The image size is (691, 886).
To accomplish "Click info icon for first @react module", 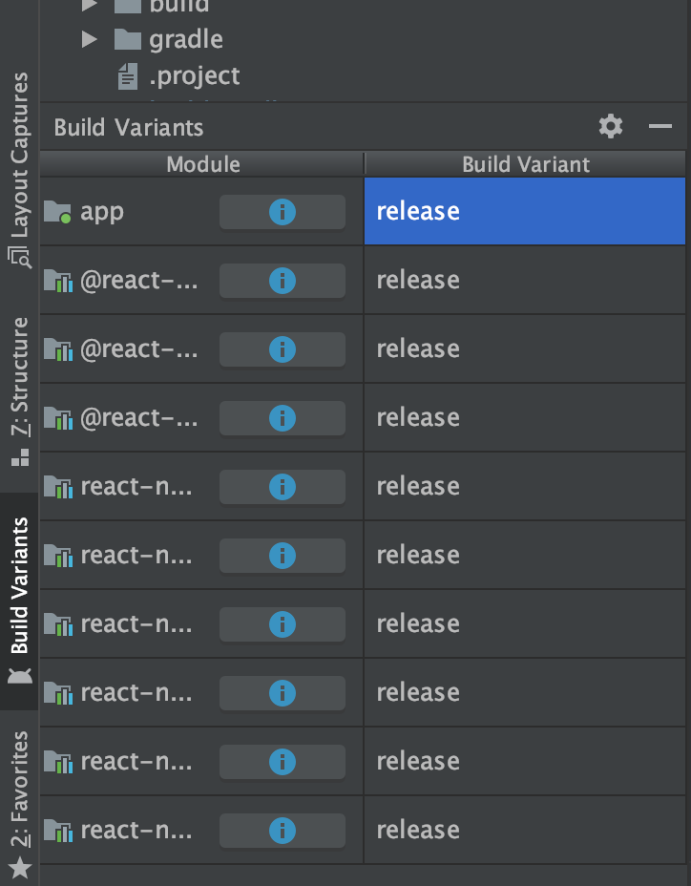I will (282, 281).
